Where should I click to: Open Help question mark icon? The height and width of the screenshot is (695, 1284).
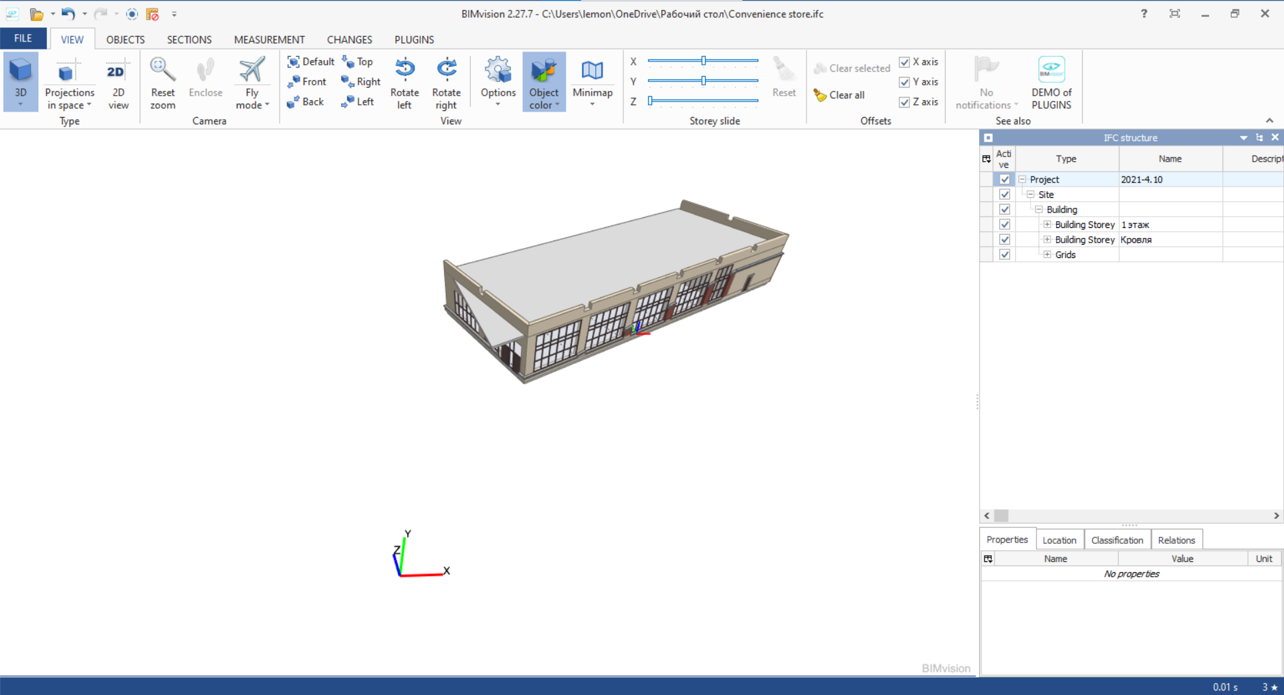pyautogui.click(x=1144, y=13)
